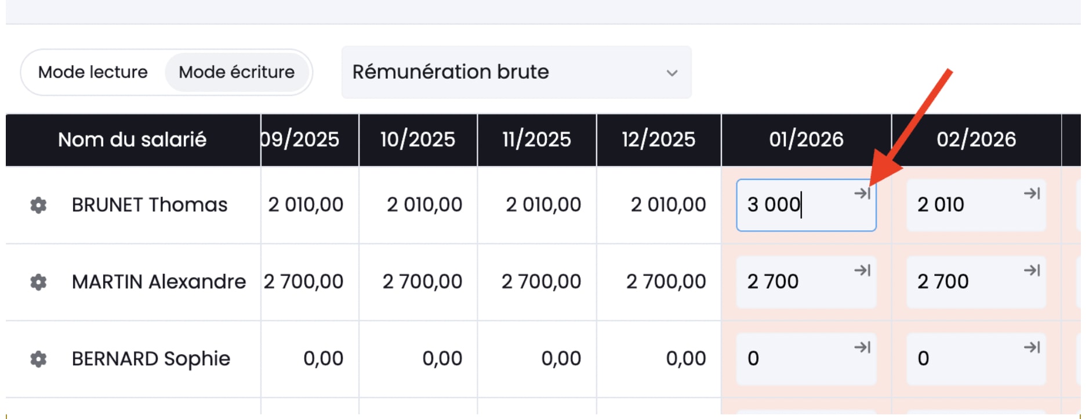The image size is (1089, 419).
Task: Click the 02/2026 column header
Action: point(976,139)
